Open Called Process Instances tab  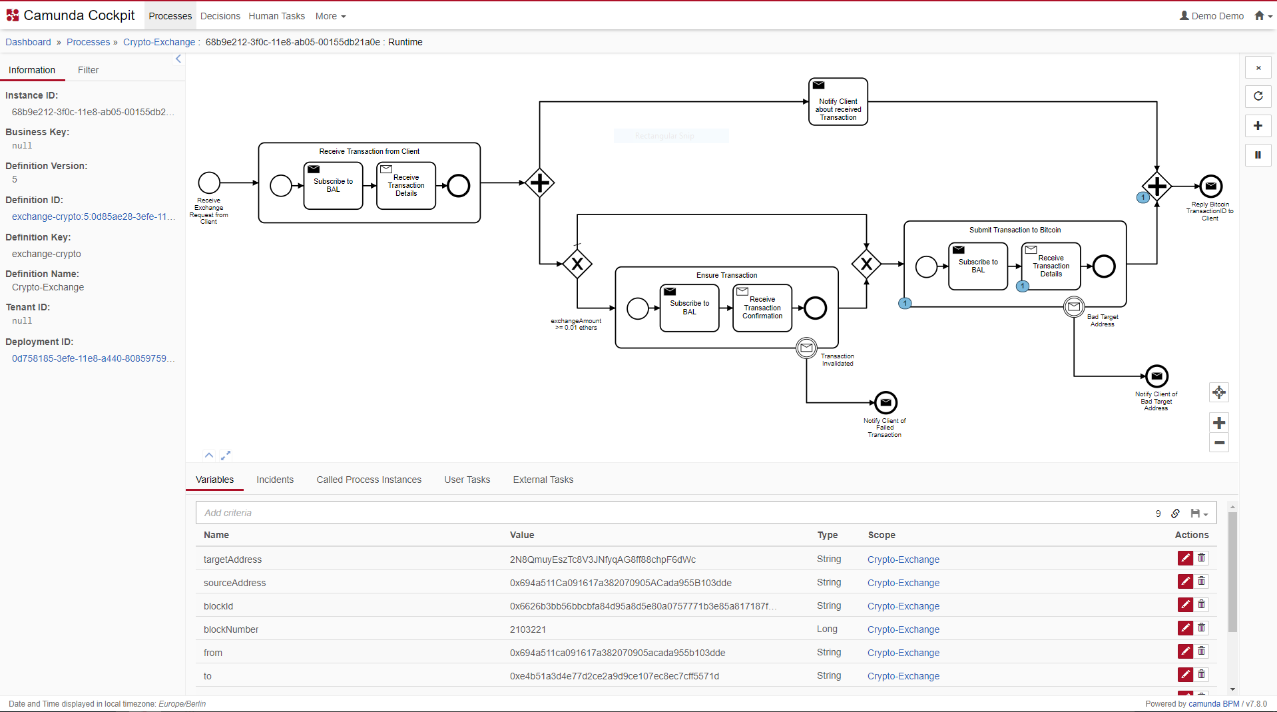[x=369, y=480]
